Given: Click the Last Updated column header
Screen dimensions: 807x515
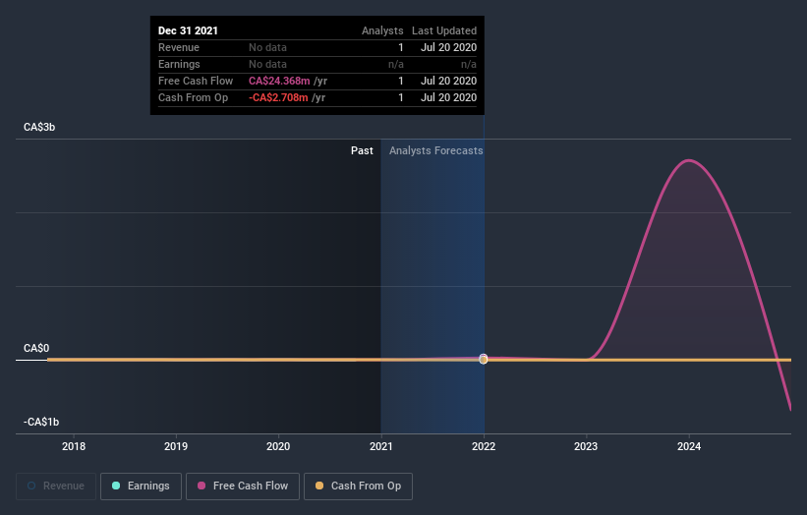Looking at the screenshot, I should click(x=444, y=30).
